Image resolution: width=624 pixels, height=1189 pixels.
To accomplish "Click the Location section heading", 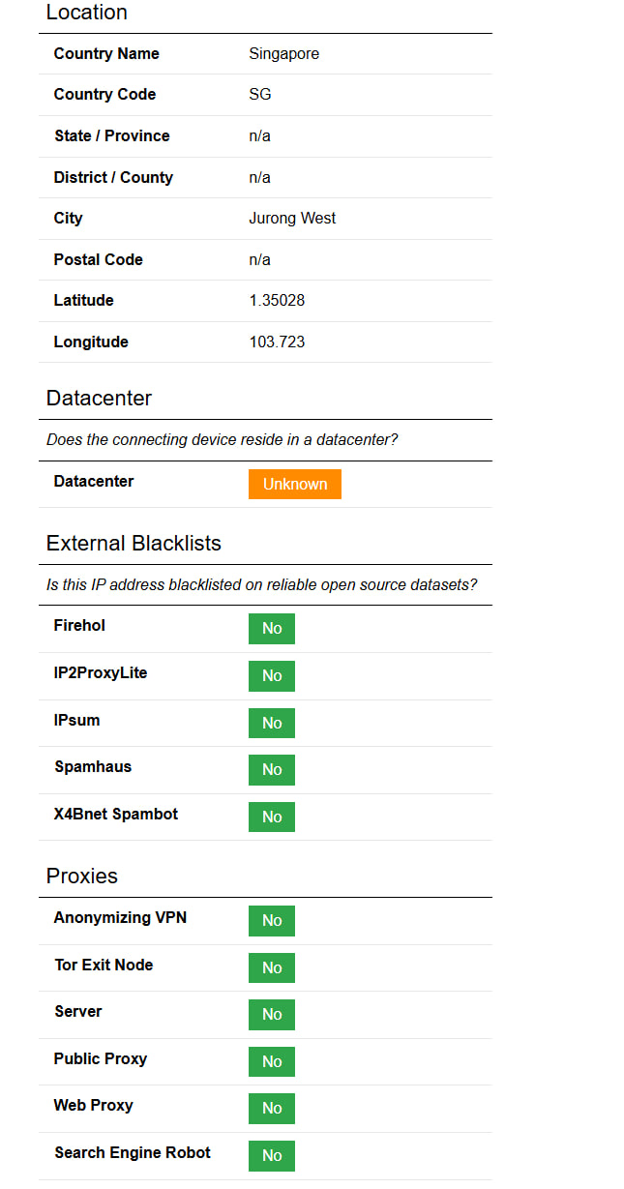I will click(x=87, y=13).
